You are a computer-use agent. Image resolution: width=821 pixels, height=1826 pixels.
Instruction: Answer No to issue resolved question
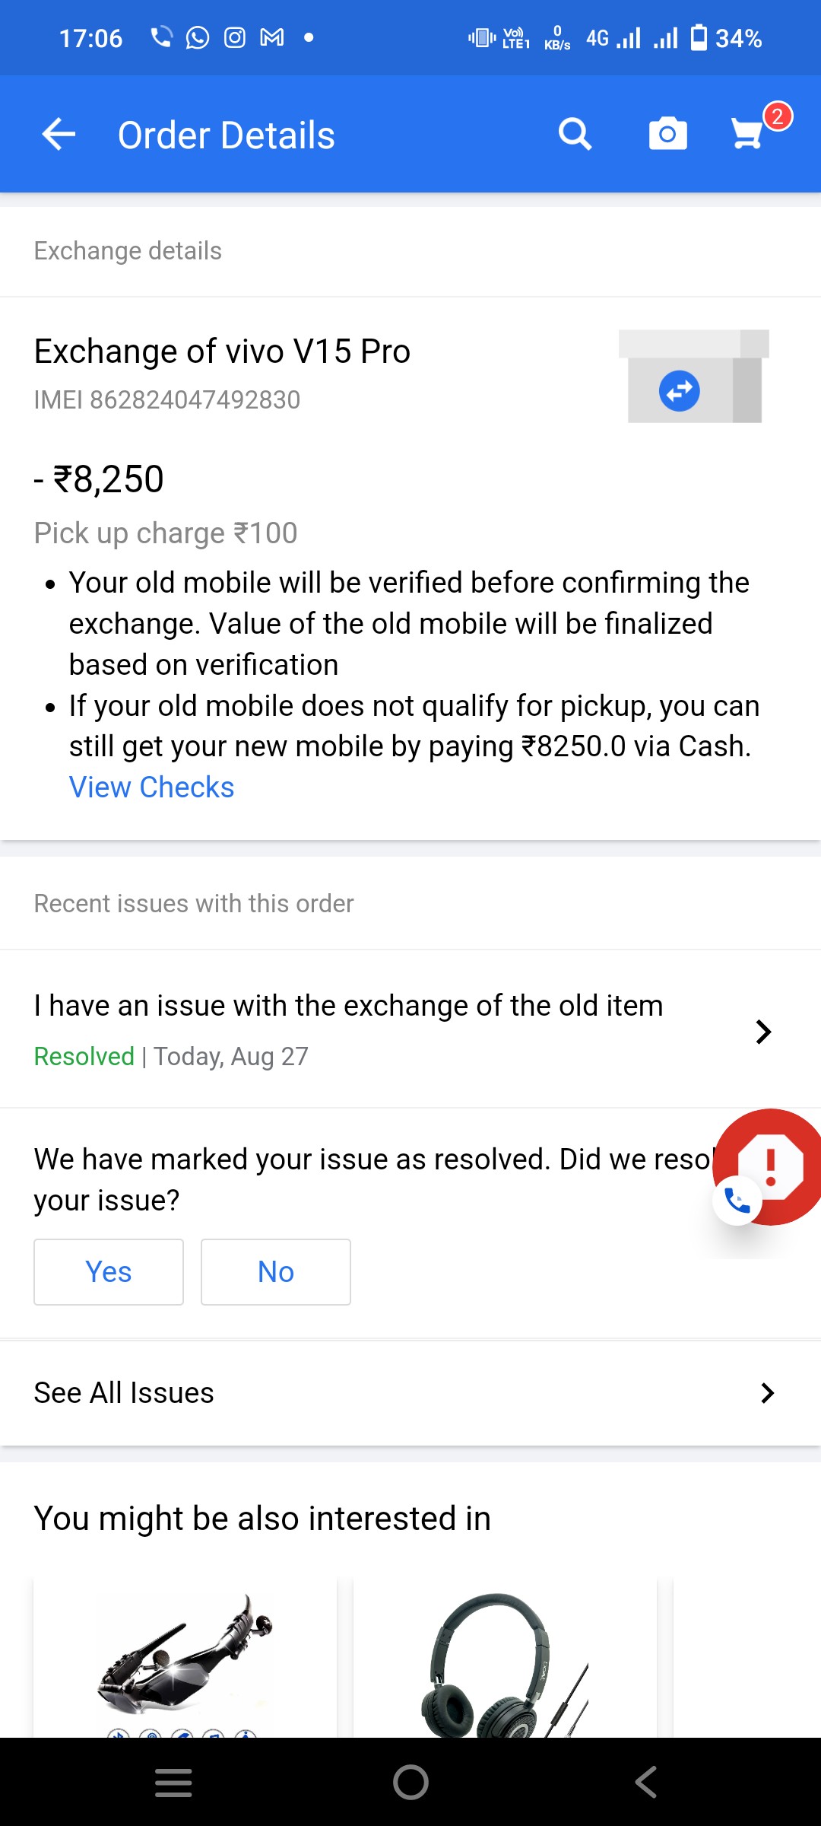click(275, 1272)
